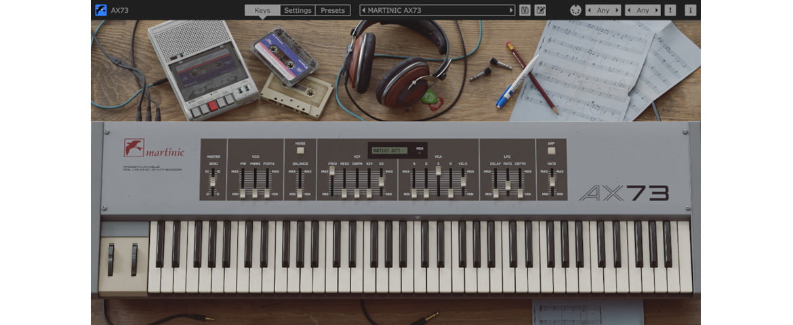Screen dimensions: 793x325
Task: Click the VCO PORTA slider handle
Action: (x=267, y=193)
